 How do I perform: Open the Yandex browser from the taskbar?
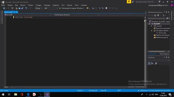point(34,95)
